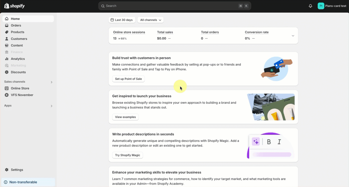Image resolution: width=349 pixels, height=187 pixels.
Task: Open Settings in the sidebar
Action: click(x=28, y=170)
